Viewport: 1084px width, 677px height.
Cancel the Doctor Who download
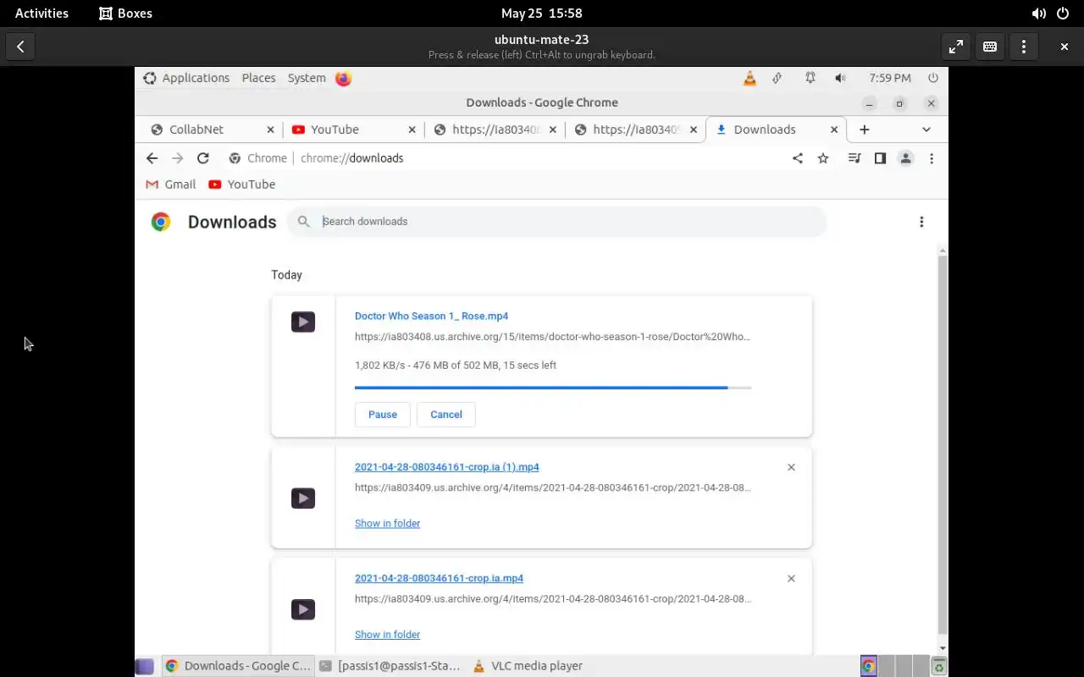[x=446, y=415]
